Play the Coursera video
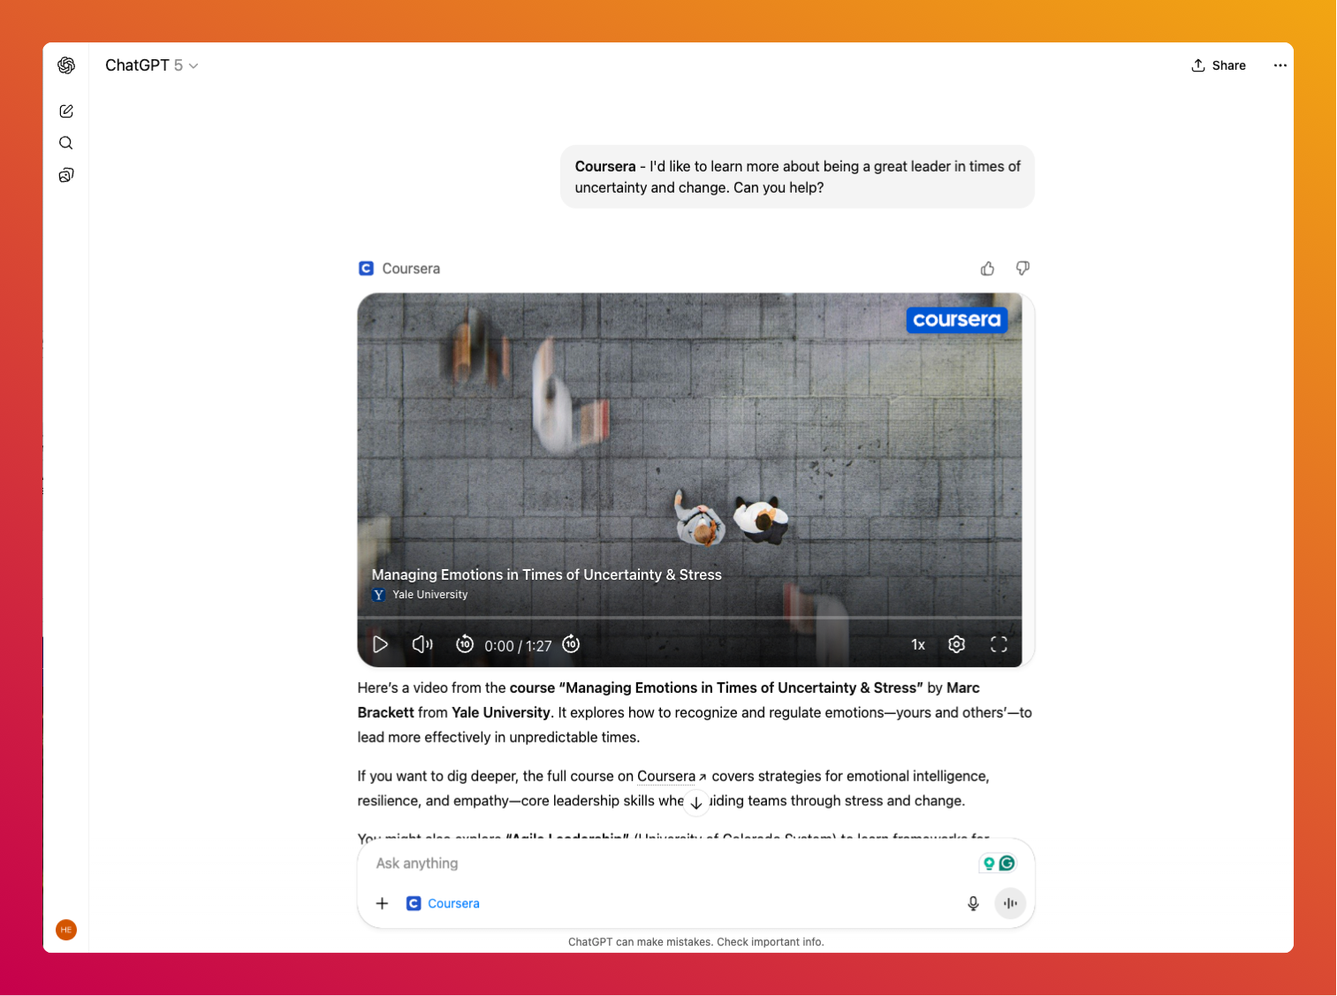The height and width of the screenshot is (996, 1337). pos(381,644)
